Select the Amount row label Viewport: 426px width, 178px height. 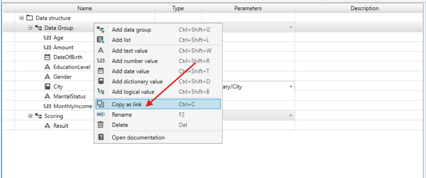pyautogui.click(x=63, y=47)
